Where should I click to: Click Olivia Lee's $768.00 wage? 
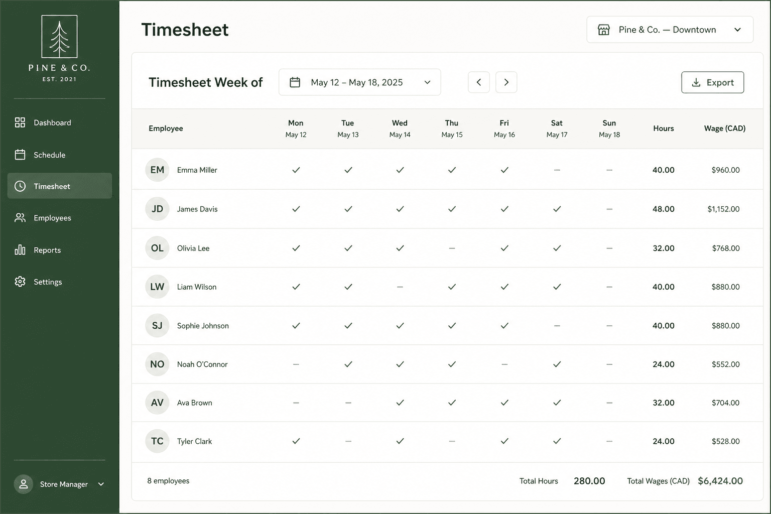726,248
